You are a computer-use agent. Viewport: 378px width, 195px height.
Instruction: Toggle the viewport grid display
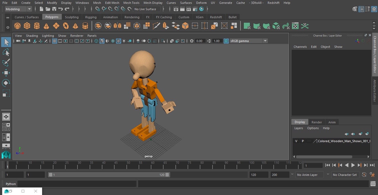click(55, 41)
